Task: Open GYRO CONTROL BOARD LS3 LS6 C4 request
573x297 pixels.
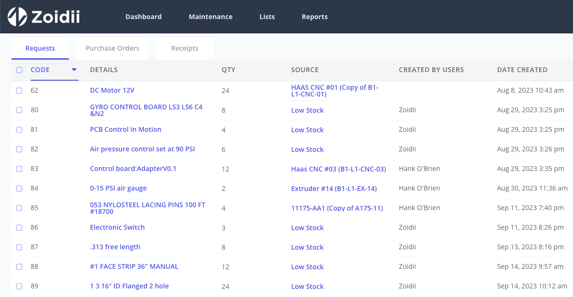Action: (146, 110)
